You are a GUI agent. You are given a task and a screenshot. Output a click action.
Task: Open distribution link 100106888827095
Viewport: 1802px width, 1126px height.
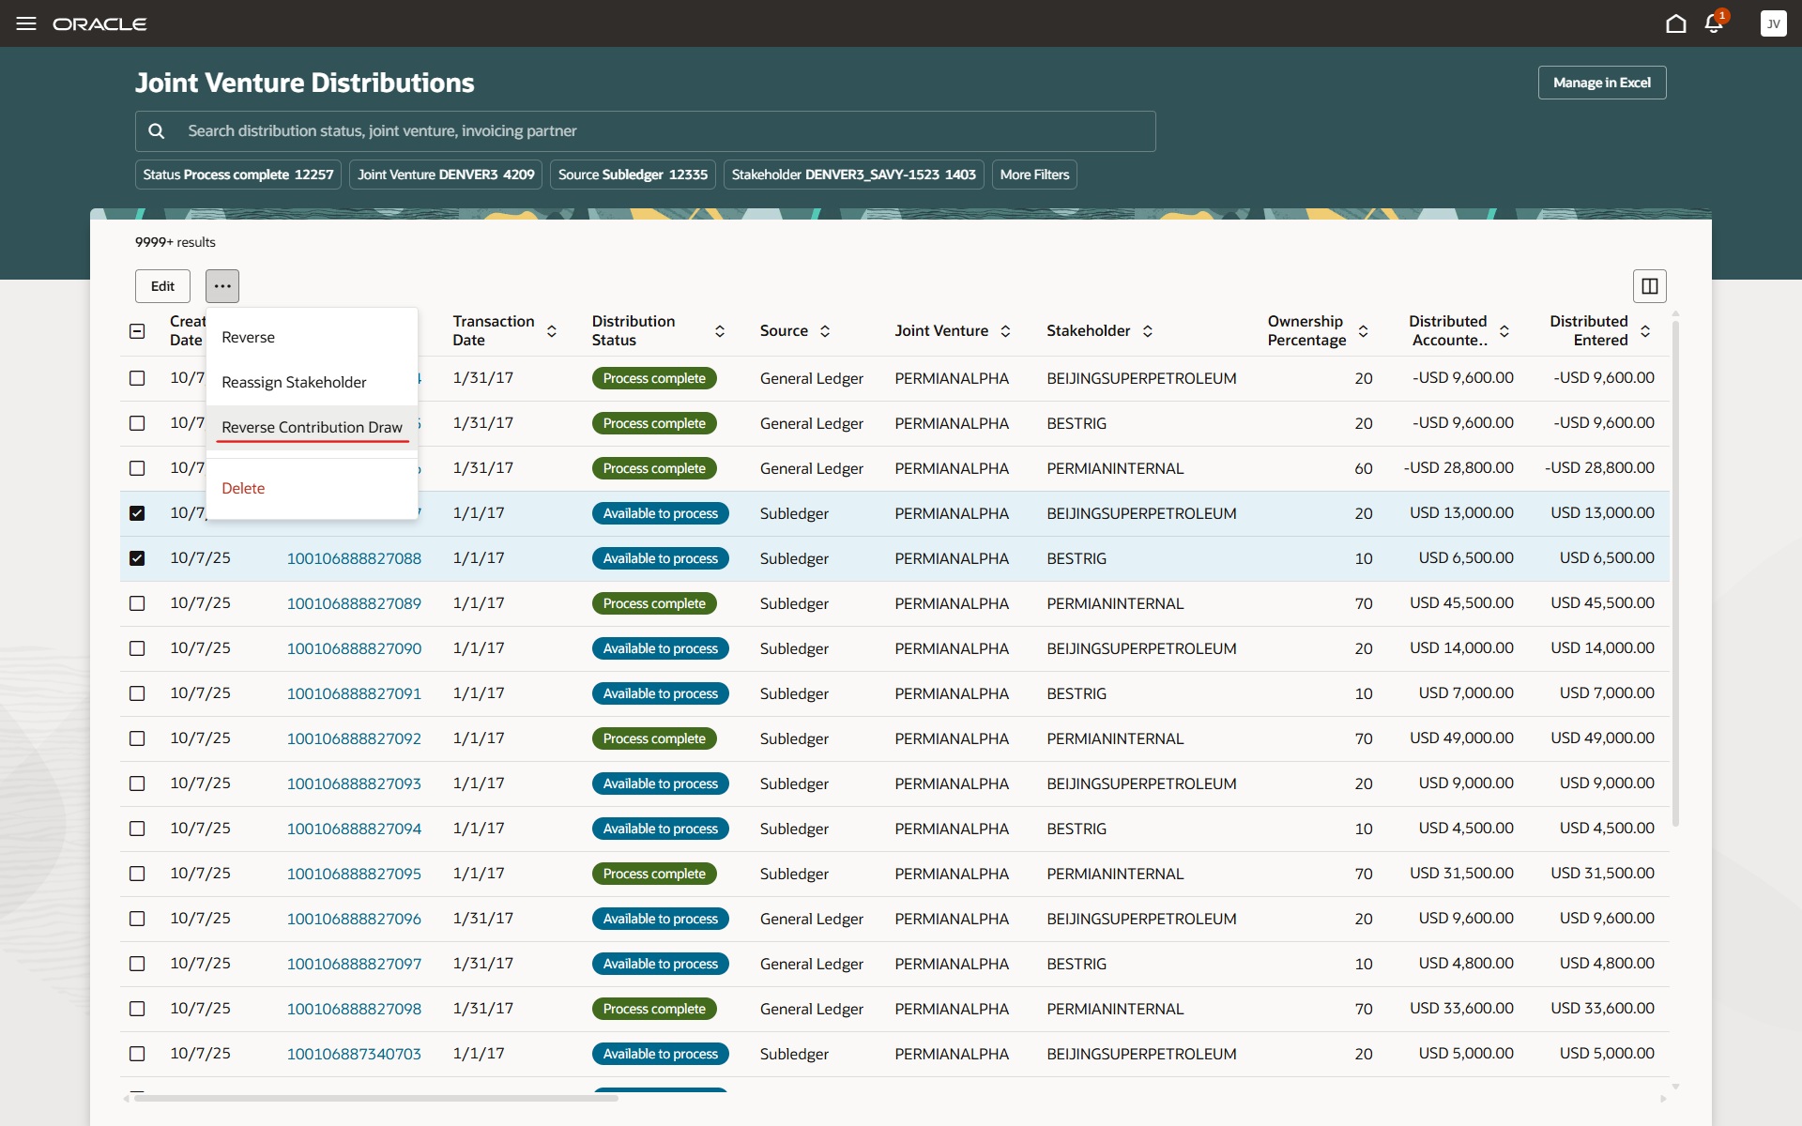354,874
